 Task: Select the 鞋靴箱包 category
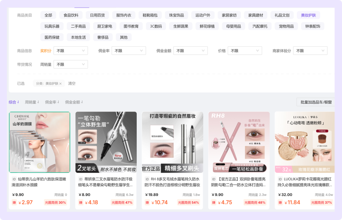point(150,15)
